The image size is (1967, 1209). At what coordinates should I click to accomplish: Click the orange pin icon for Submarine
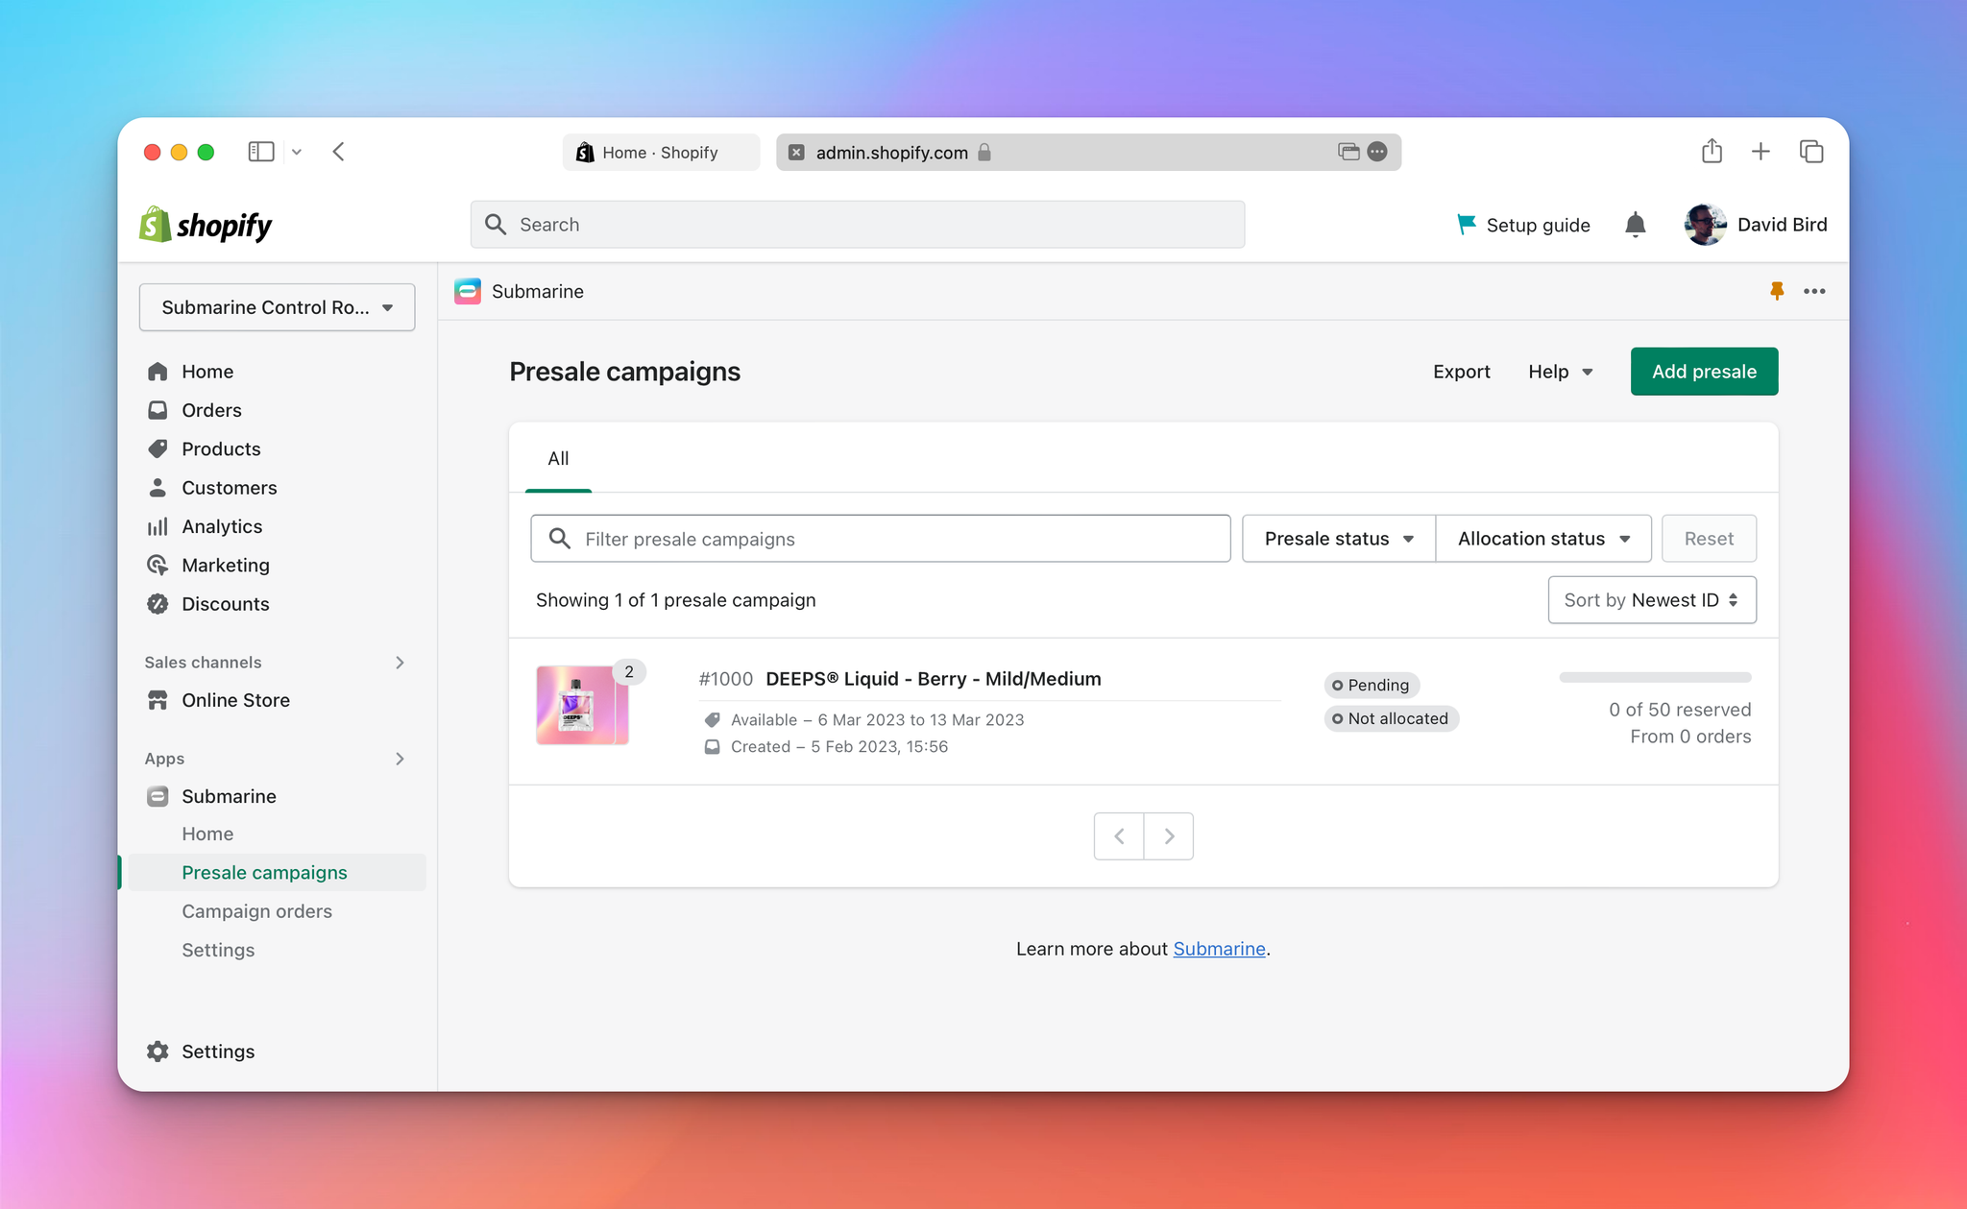click(x=1777, y=291)
